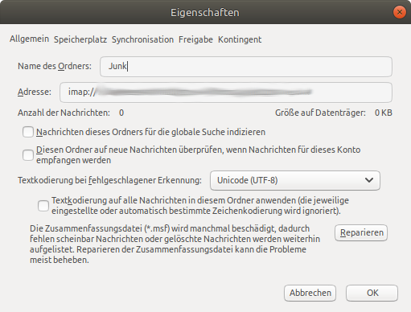Open the Speicherplatz tab
This screenshot has width=411, height=312.
click(x=80, y=39)
